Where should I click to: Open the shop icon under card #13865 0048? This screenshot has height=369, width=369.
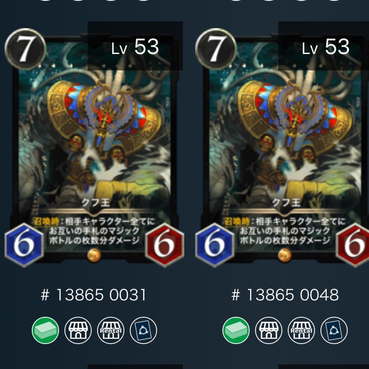(269, 330)
